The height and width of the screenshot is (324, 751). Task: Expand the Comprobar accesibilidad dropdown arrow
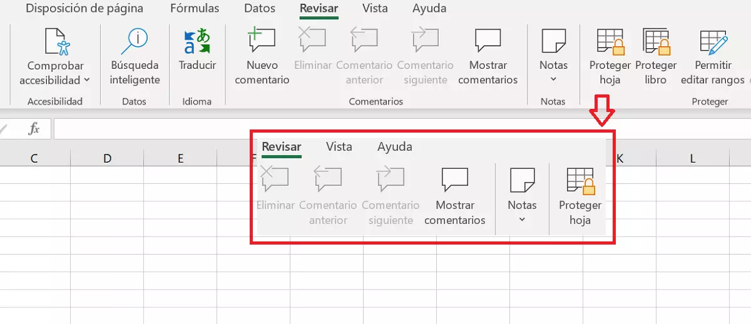[86, 80]
